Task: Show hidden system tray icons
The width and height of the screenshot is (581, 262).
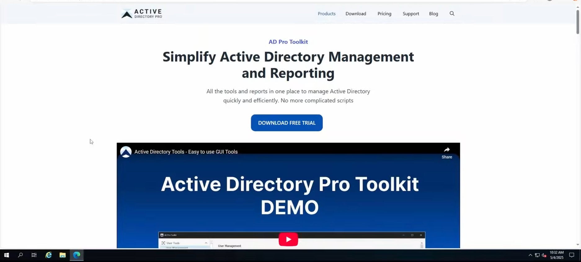Action: (530, 255)
